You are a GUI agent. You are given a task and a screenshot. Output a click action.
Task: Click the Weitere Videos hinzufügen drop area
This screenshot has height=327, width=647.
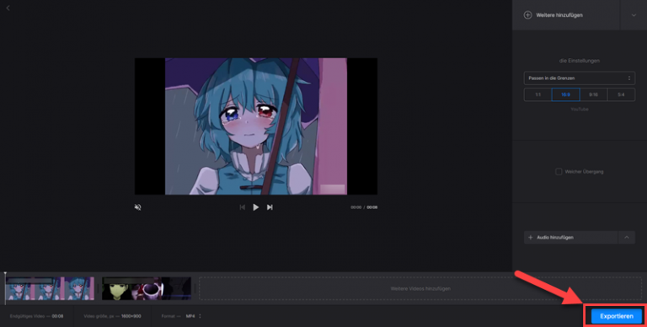420,288
